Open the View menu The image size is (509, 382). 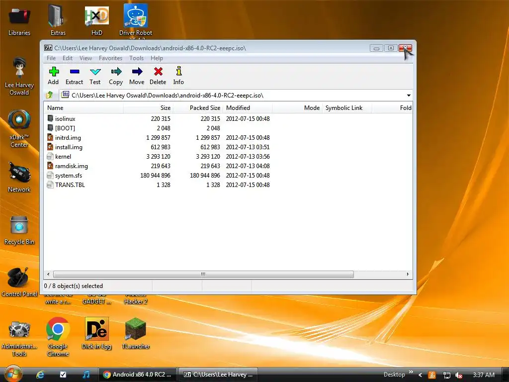pos(85,58)
